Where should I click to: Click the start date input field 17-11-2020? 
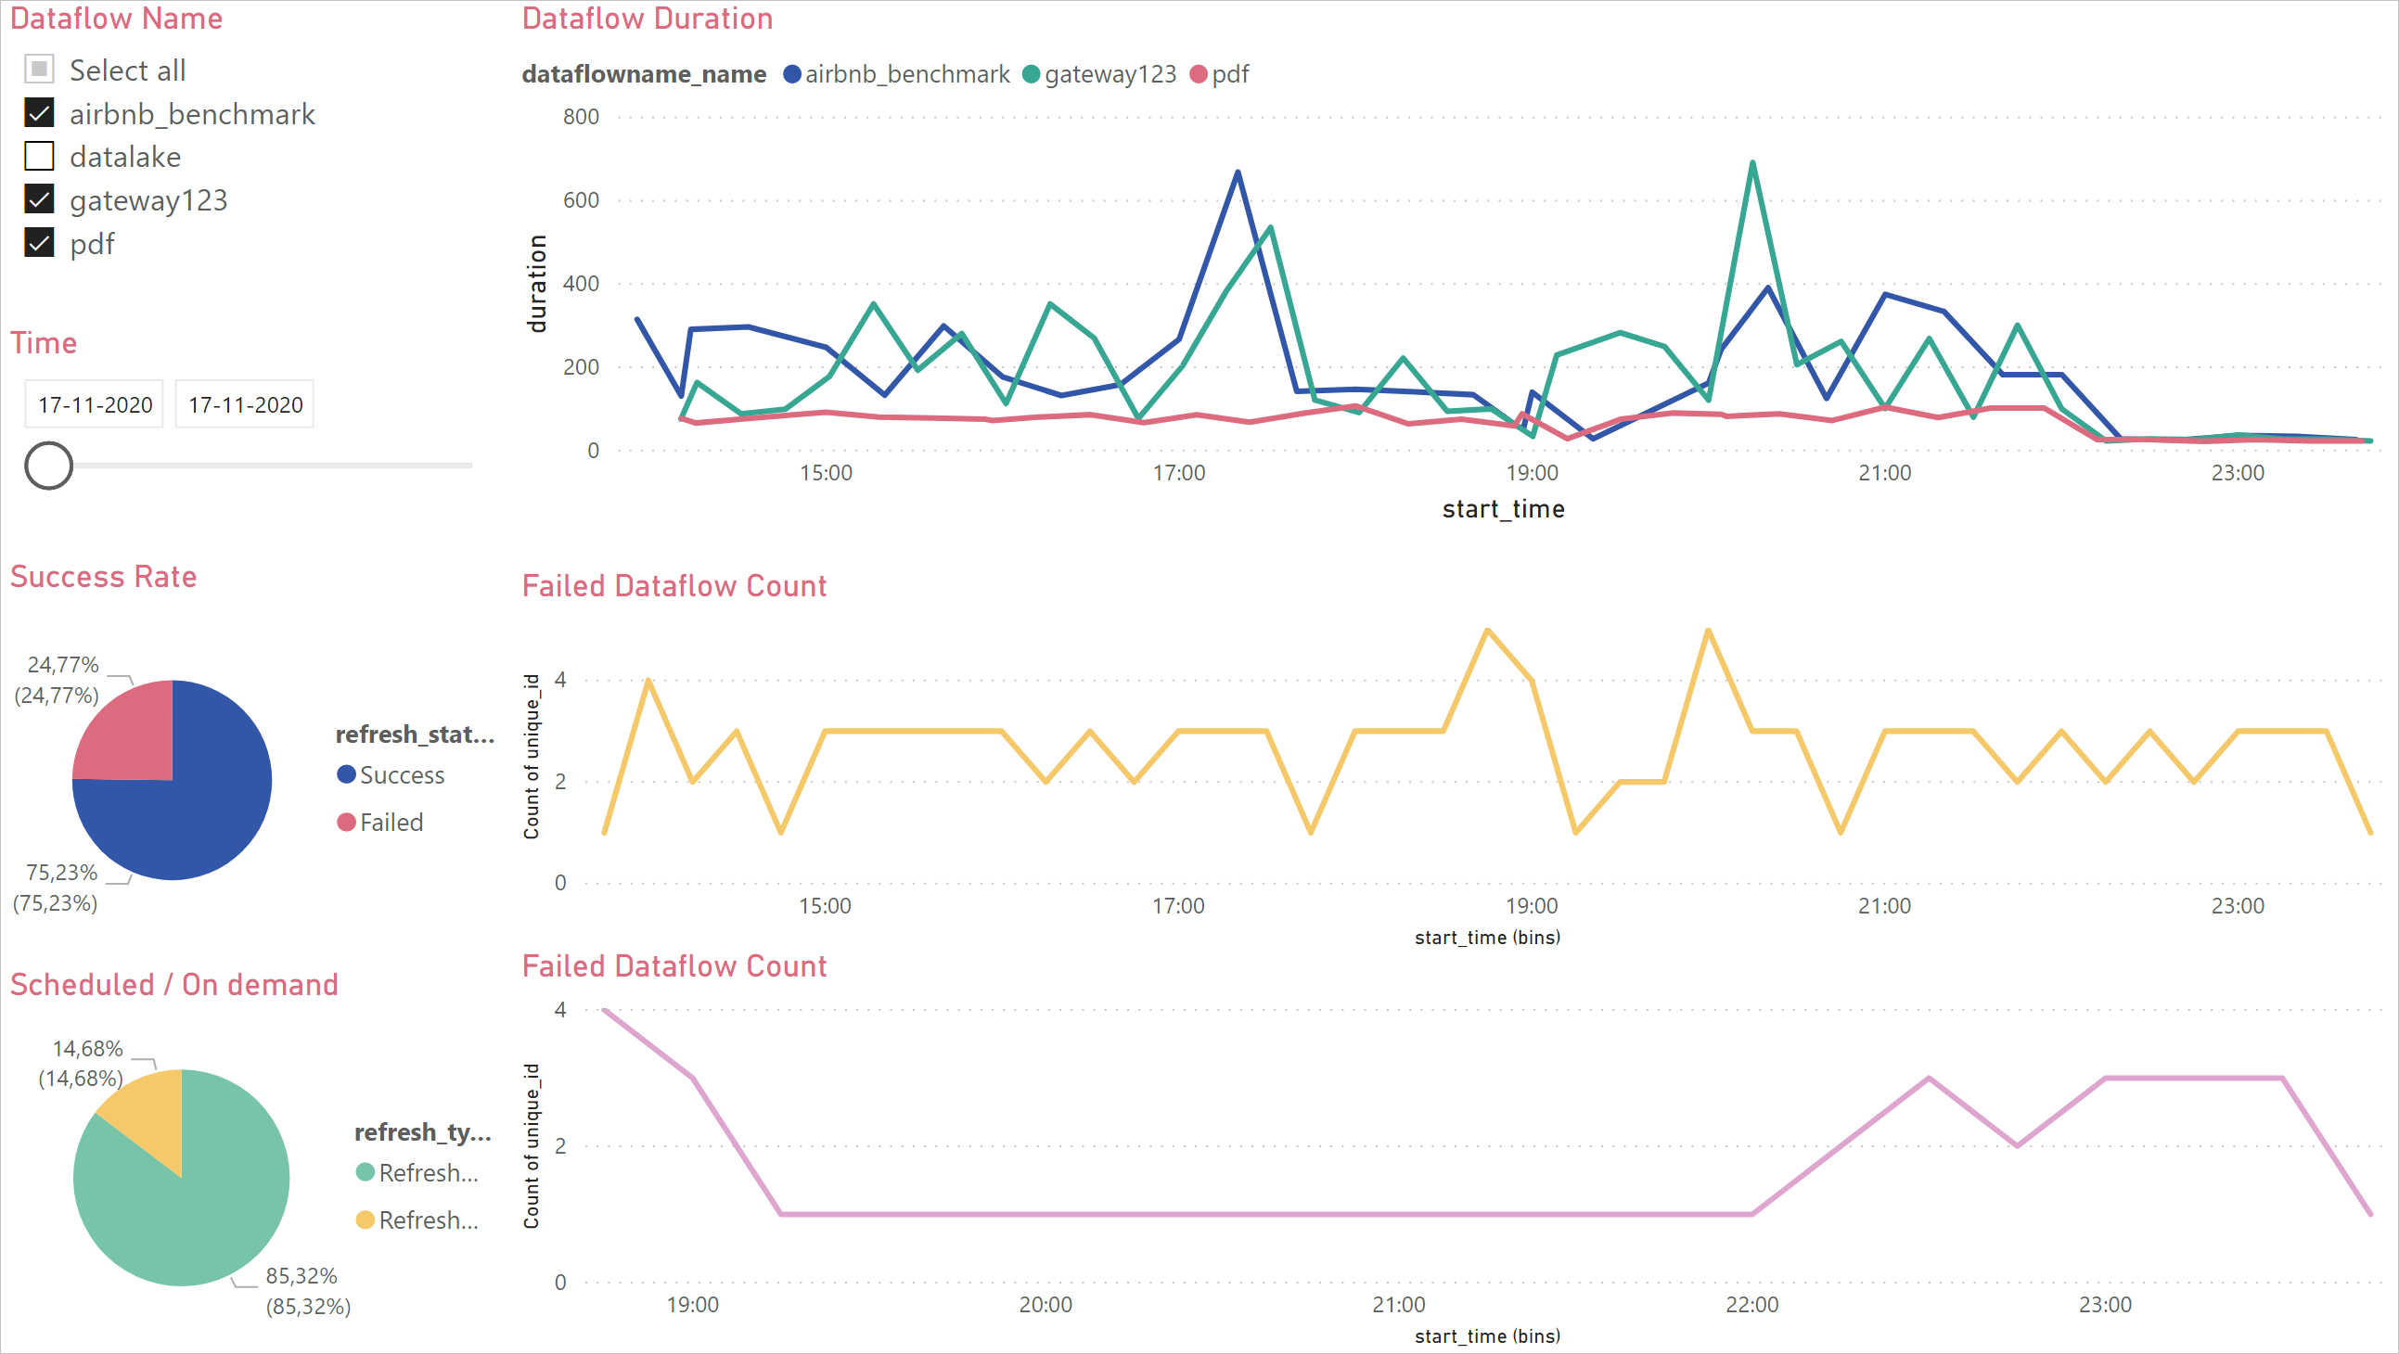tap(96, 403)
